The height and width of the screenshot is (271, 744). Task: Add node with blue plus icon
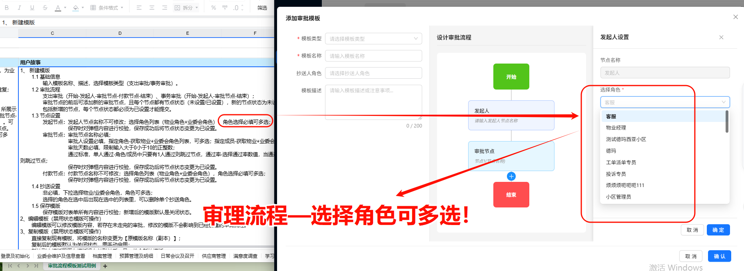511,176
